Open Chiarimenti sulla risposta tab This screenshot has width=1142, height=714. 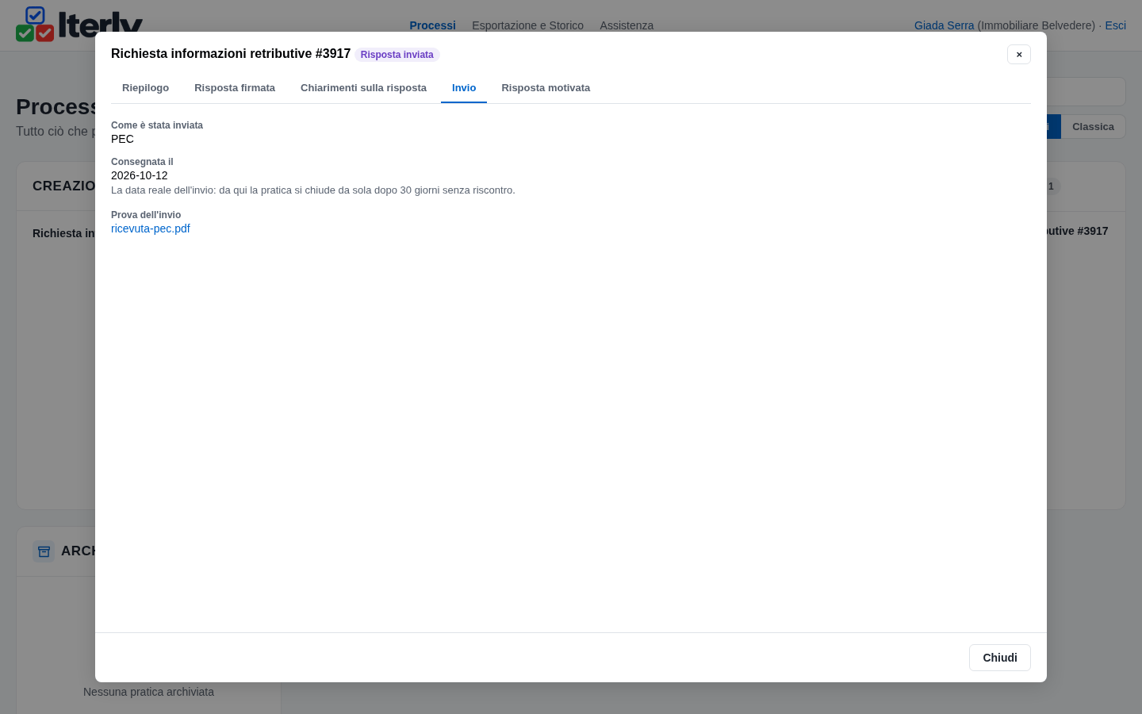tap(363, 88)
